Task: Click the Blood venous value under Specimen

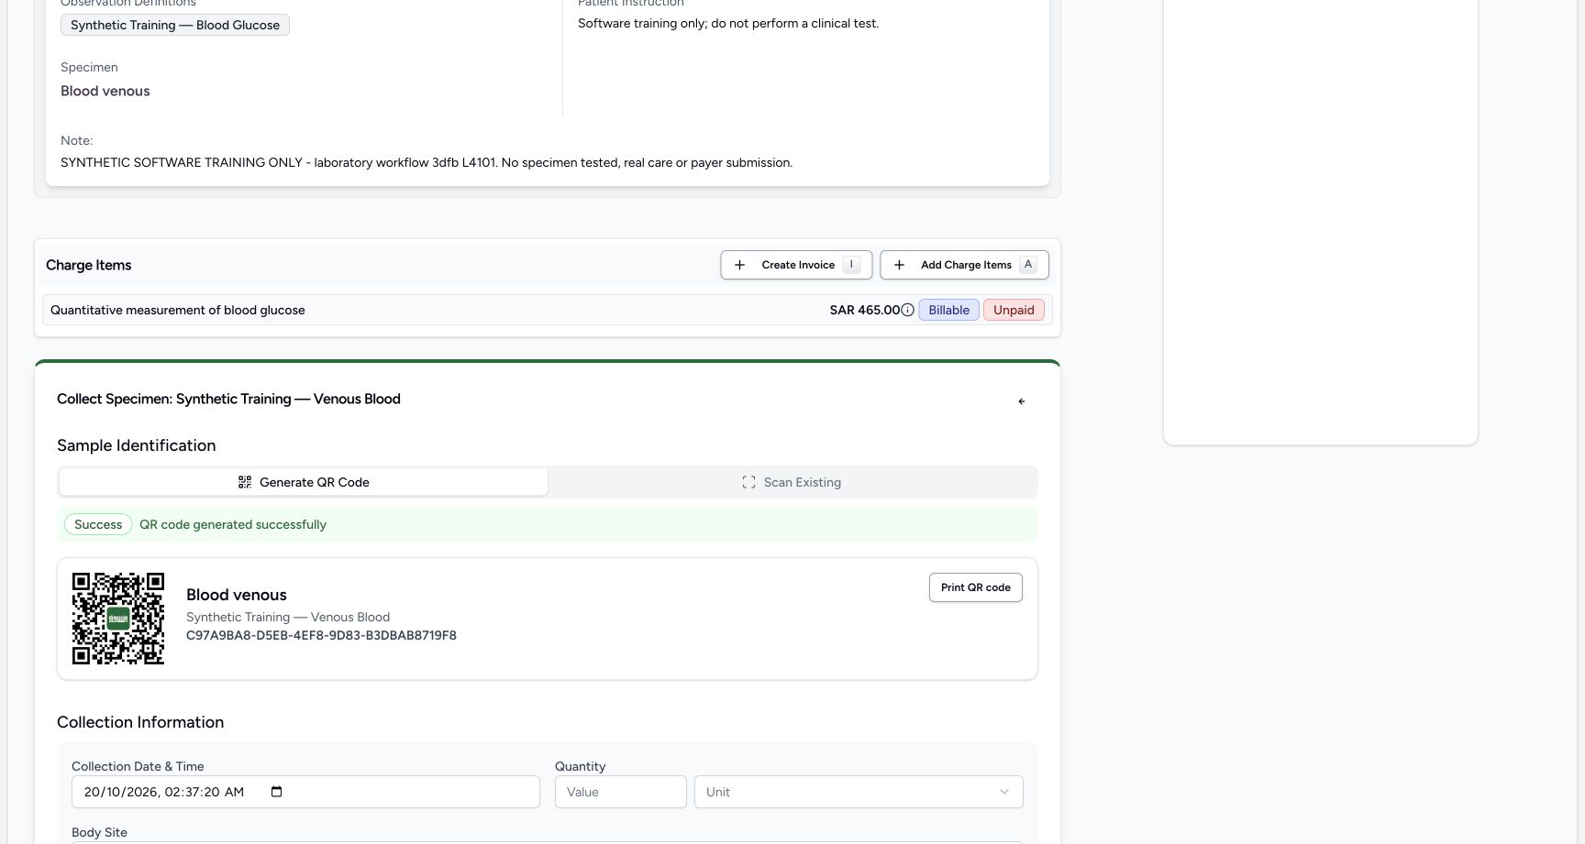Action: pos(105,91)
